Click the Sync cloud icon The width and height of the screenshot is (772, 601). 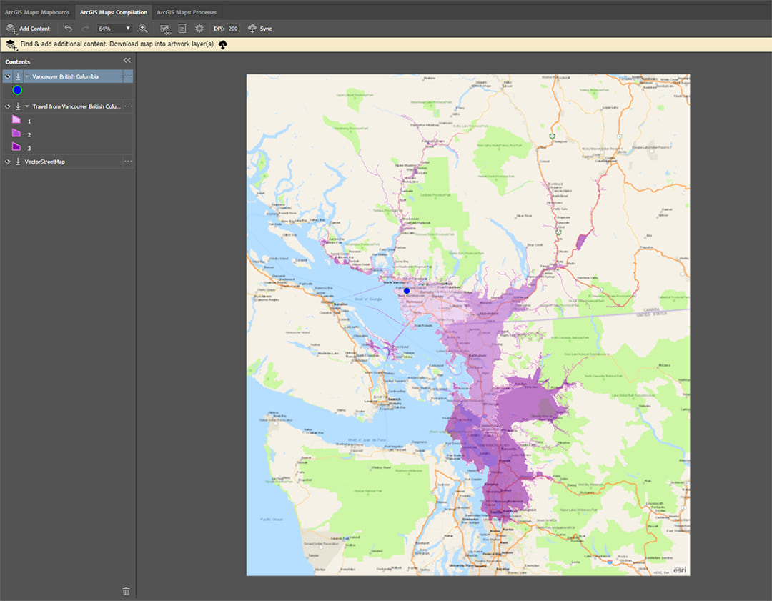point(252,29)
